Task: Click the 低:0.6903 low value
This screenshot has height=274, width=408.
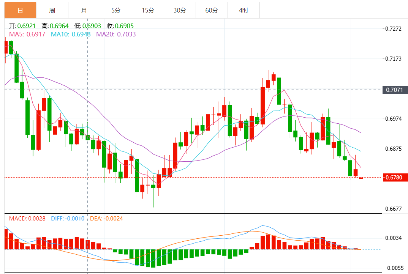Action: [x=87, y=26]
